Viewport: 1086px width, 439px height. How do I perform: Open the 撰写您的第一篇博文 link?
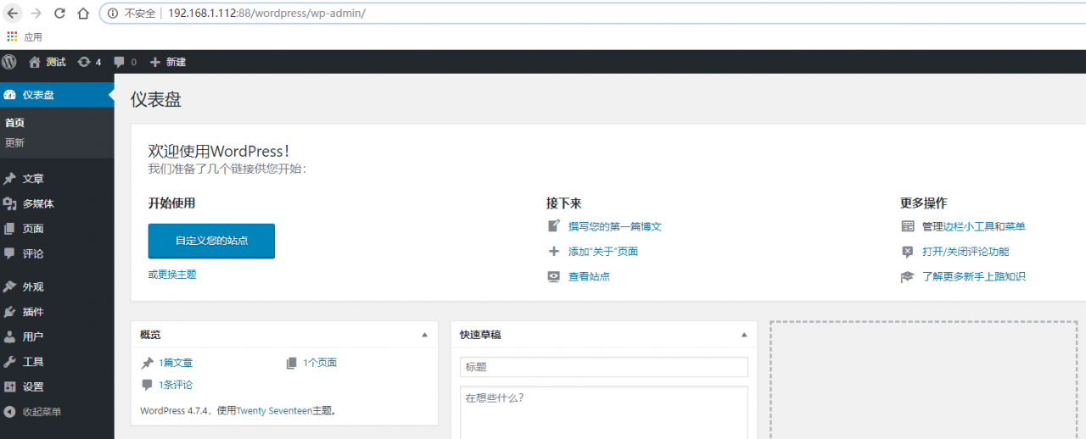615,226
